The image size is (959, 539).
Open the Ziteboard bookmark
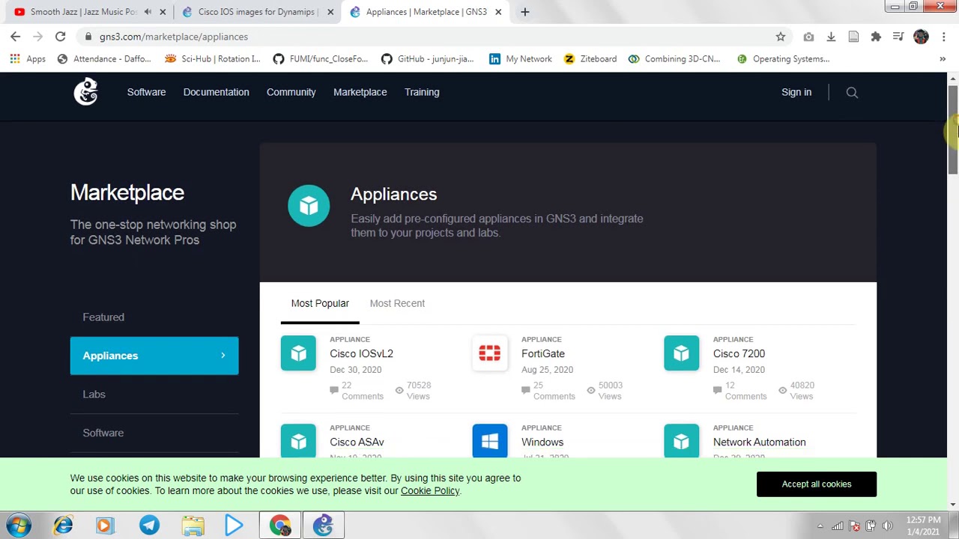click(590, 59)
